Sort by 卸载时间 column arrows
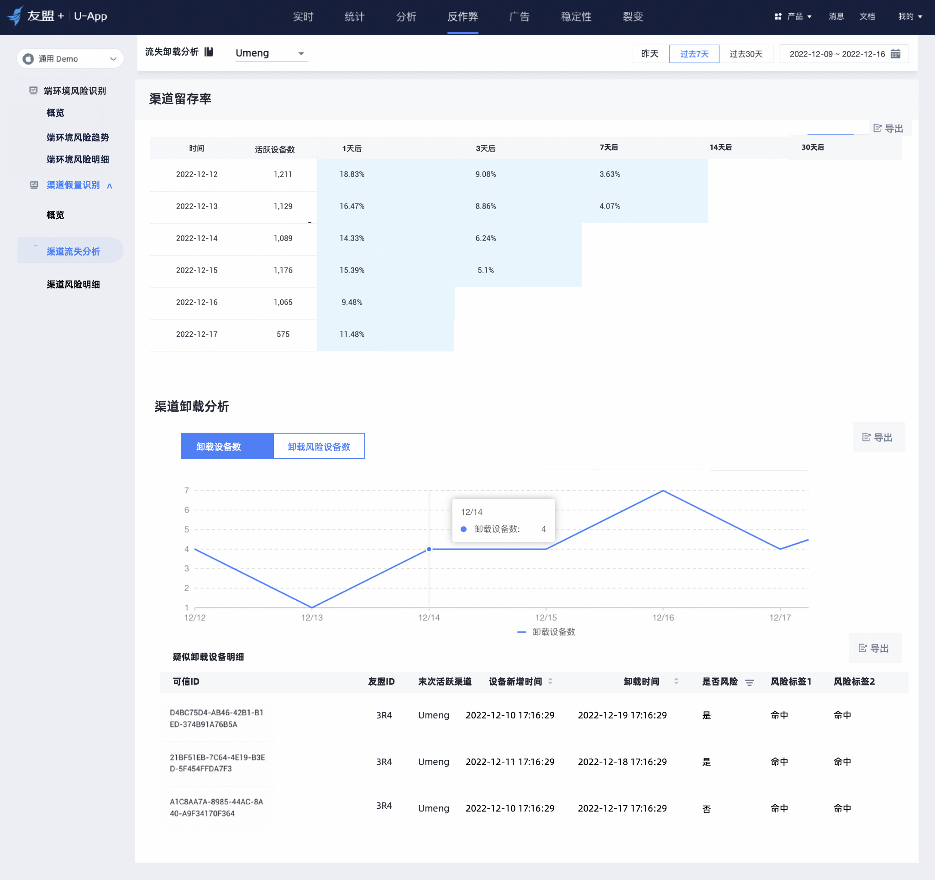The height and width of the screenshot is (880, 935). (676, 681)
